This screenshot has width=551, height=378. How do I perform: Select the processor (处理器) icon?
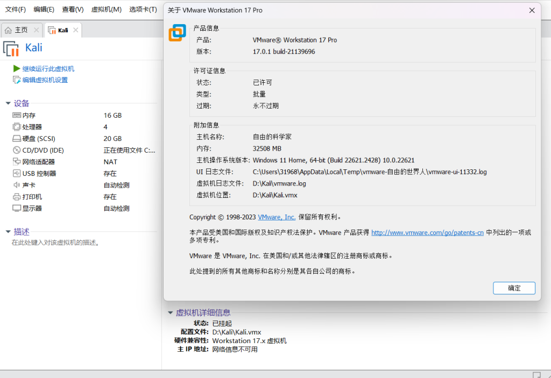(16, 127)
